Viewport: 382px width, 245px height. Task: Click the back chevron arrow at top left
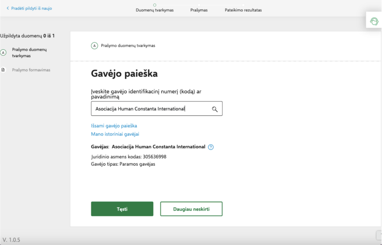(x=7, y=8)
